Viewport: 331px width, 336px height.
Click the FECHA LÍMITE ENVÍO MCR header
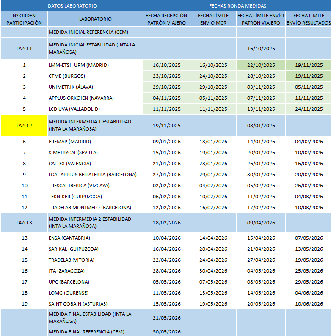pyautogui.click(x=213, y=19)
